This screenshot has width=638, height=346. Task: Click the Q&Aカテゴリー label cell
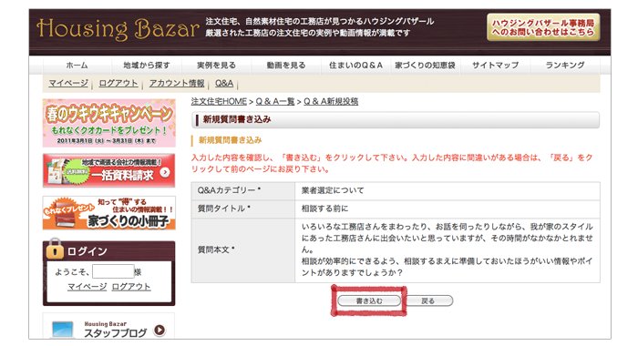243,190
